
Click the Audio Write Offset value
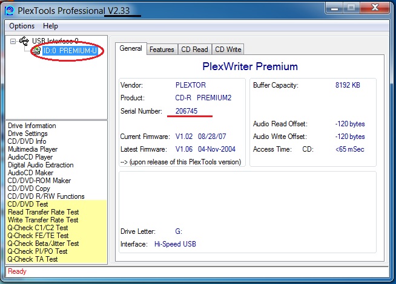pyautogui.click(x=350, y=137)
